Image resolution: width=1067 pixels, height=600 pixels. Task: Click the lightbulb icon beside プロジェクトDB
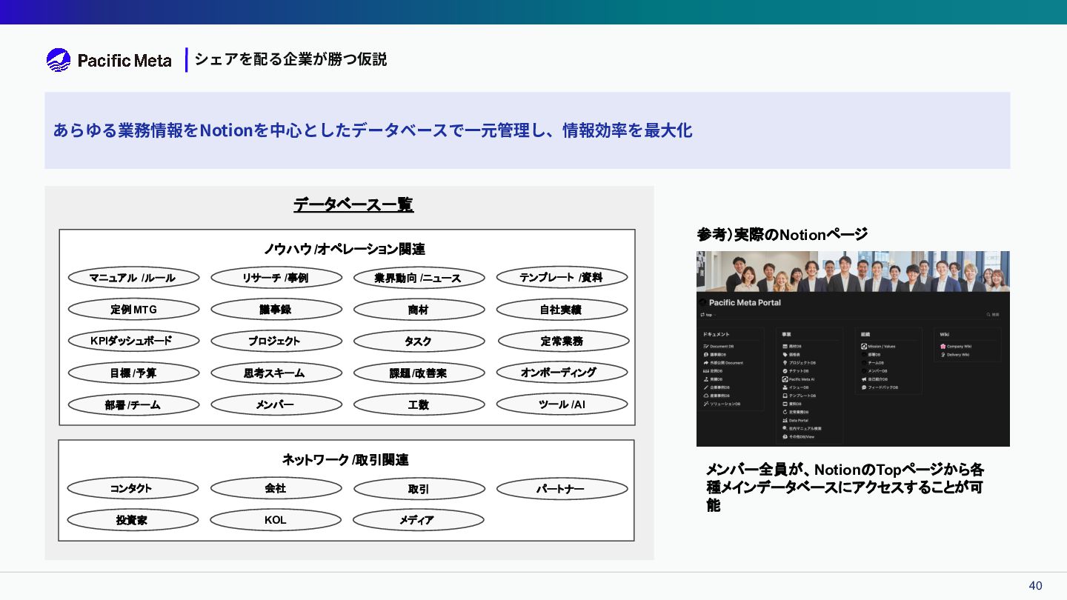pyautogui.click(x=785, y=363)
